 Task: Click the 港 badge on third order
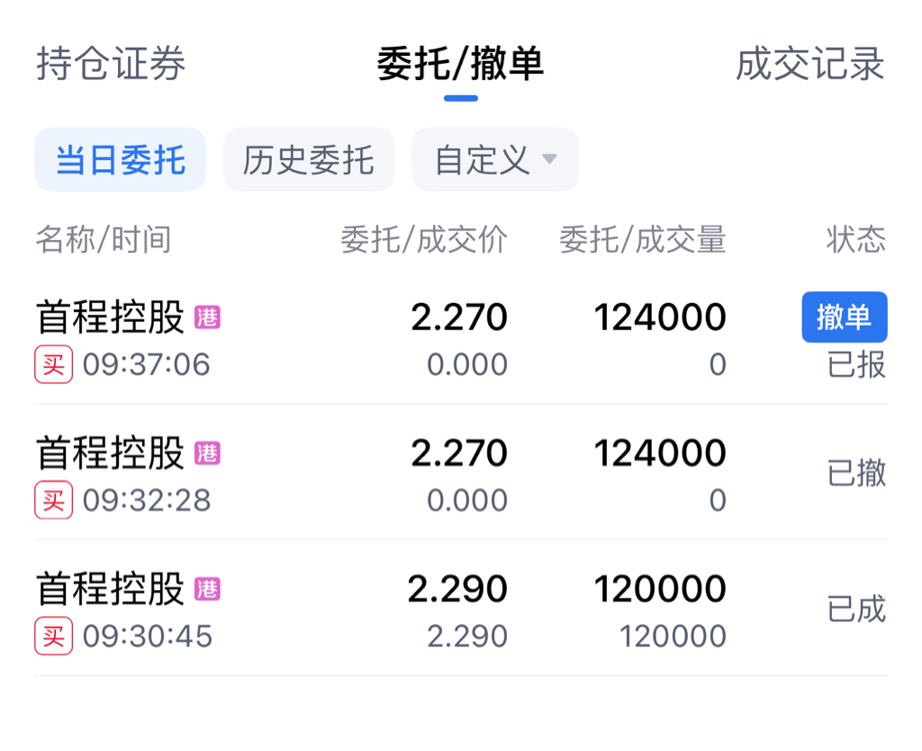pos(207,590)
